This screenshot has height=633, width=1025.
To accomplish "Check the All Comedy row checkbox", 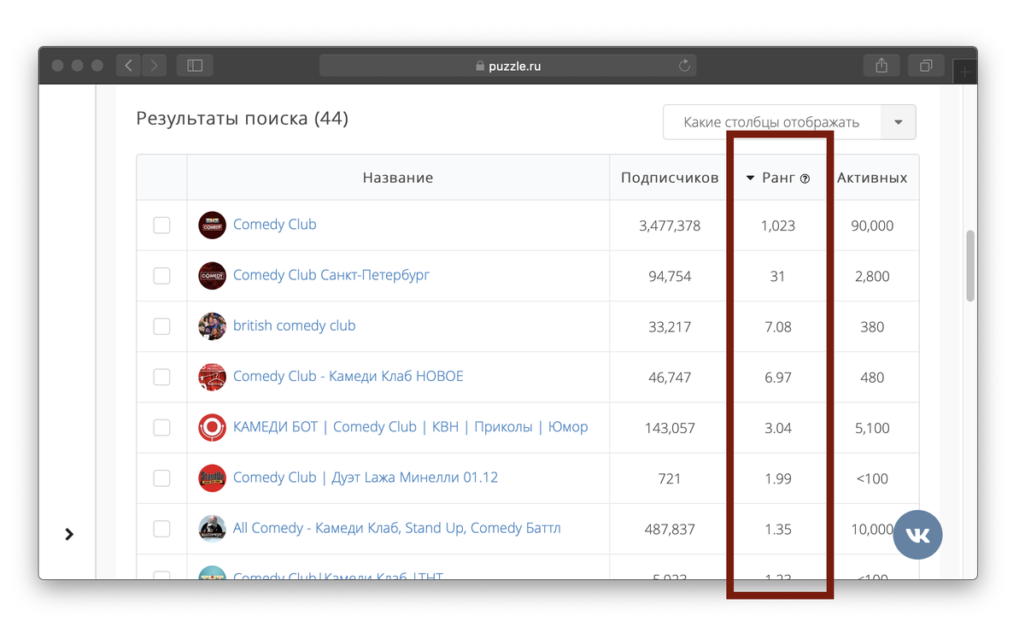I will tap(161, 529).
